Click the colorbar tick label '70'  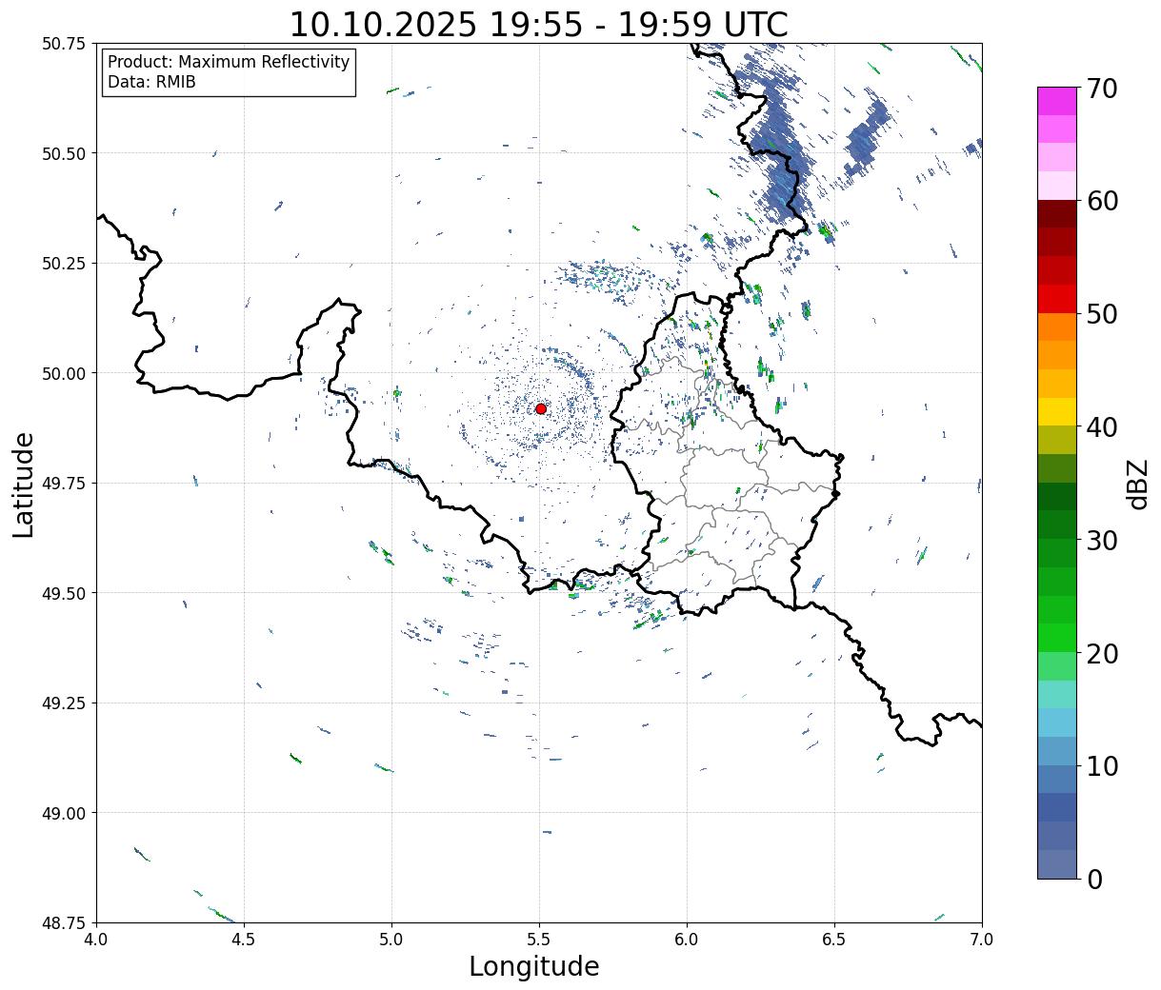[1101, 89]
